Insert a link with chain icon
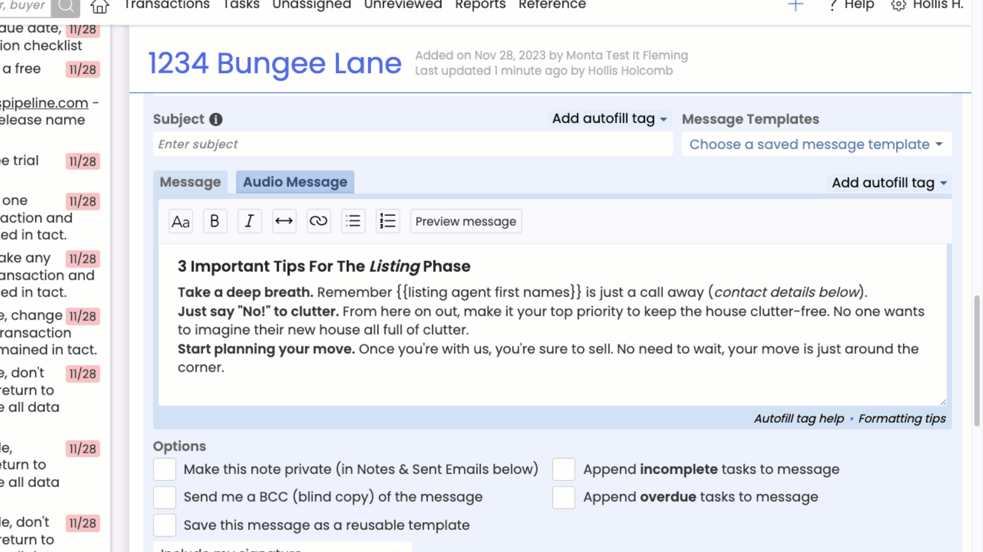983x552 pixels. pyautogui.click(x=318, y=221)
